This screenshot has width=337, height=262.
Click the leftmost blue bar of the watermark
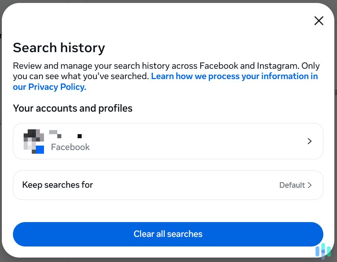click(317, 251)
